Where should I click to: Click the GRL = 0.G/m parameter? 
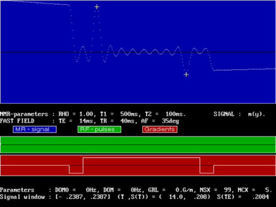click(172, 190)
